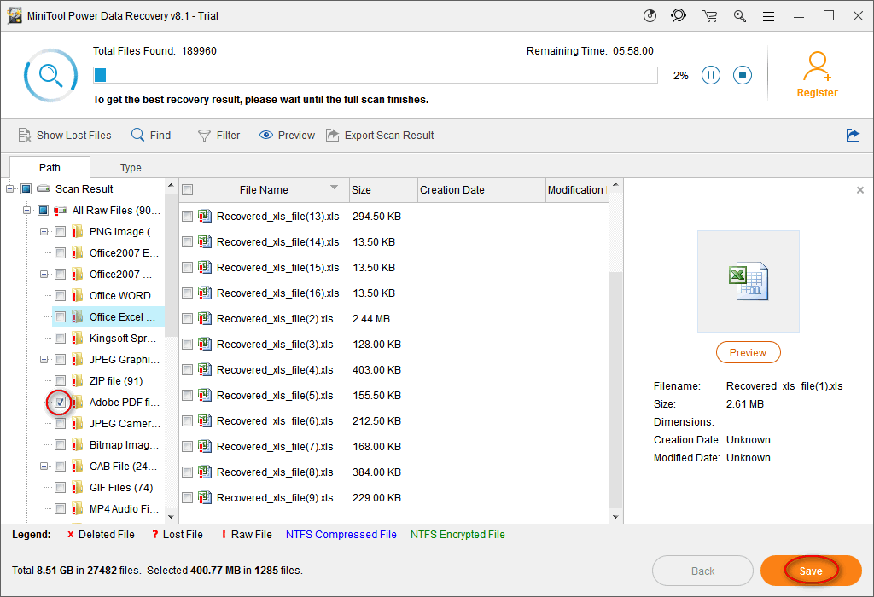Viewport: 874px width, 597px height.
Task: Open the bootable media disc icon
Action: click(x=650, y=16)
